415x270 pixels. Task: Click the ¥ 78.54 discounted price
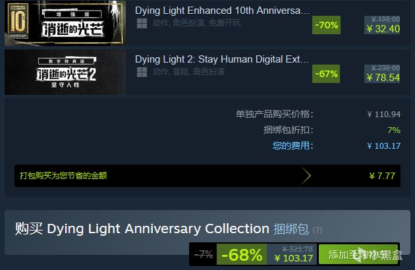(x=383, y=78)
